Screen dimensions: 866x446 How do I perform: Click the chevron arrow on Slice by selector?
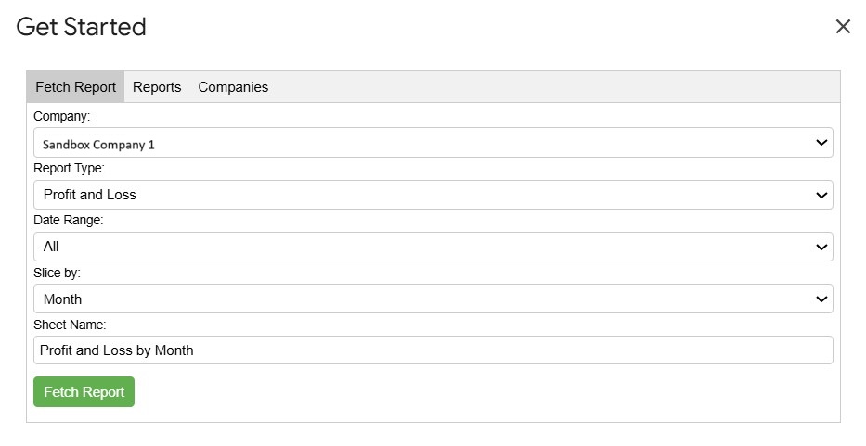[821, 299]
